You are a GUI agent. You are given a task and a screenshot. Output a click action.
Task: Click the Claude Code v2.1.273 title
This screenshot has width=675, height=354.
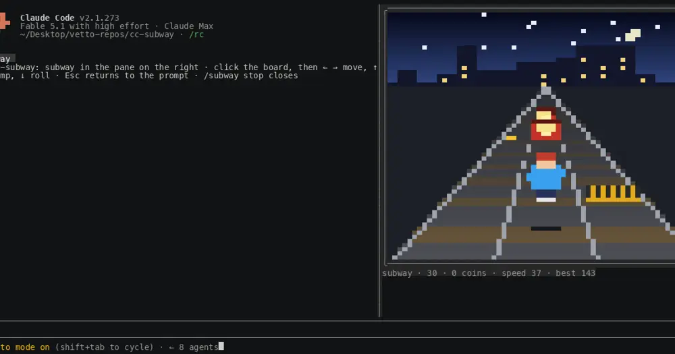[x=70, y=18]
